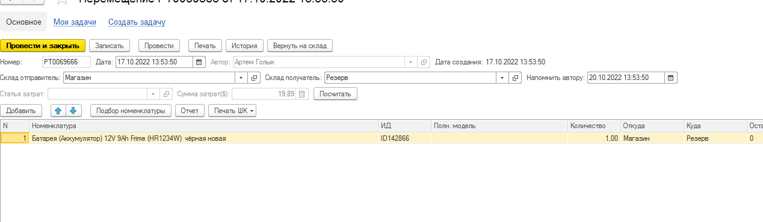Image resolution: width=763 pixels, height=222 pixels.
Task: Switch to Основное tab
Action: click(x=23, y=22)
